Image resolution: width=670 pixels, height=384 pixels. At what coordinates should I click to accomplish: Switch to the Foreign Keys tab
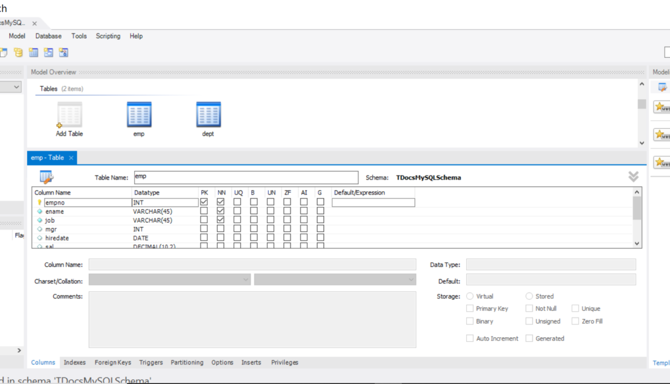click(113, 363)
